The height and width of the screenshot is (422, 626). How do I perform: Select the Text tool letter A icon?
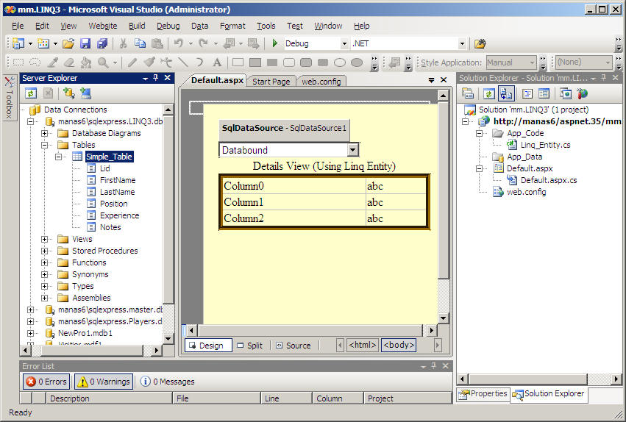pyautogui.click(x=217, y=62)
